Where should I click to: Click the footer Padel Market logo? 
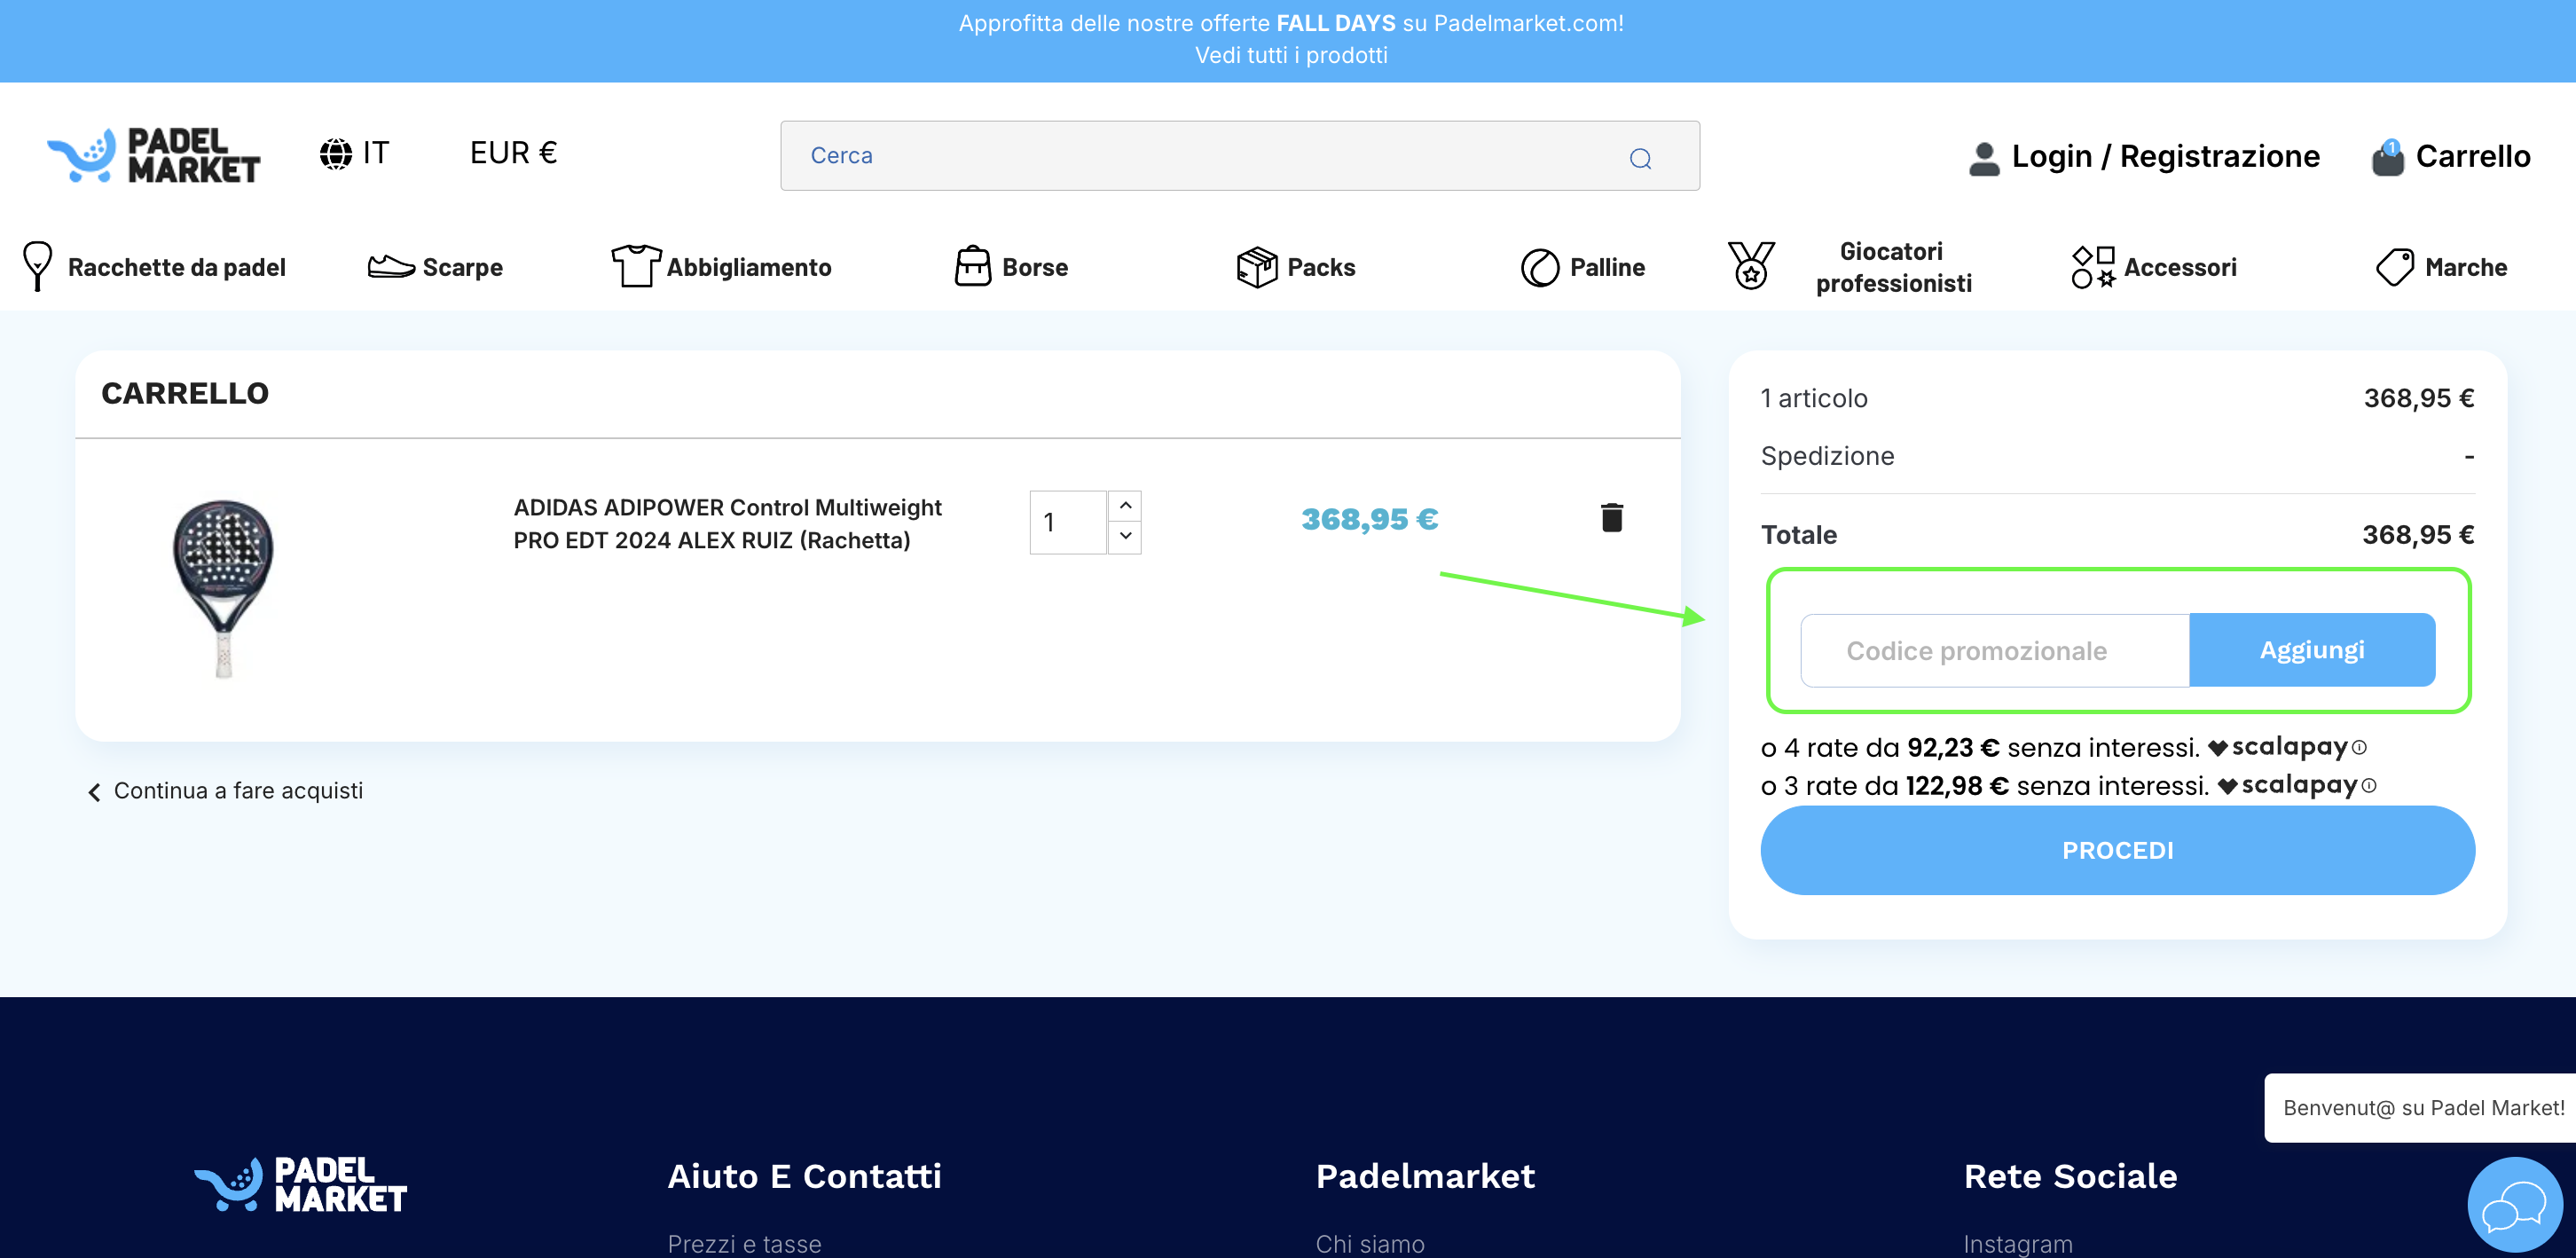300,1185
